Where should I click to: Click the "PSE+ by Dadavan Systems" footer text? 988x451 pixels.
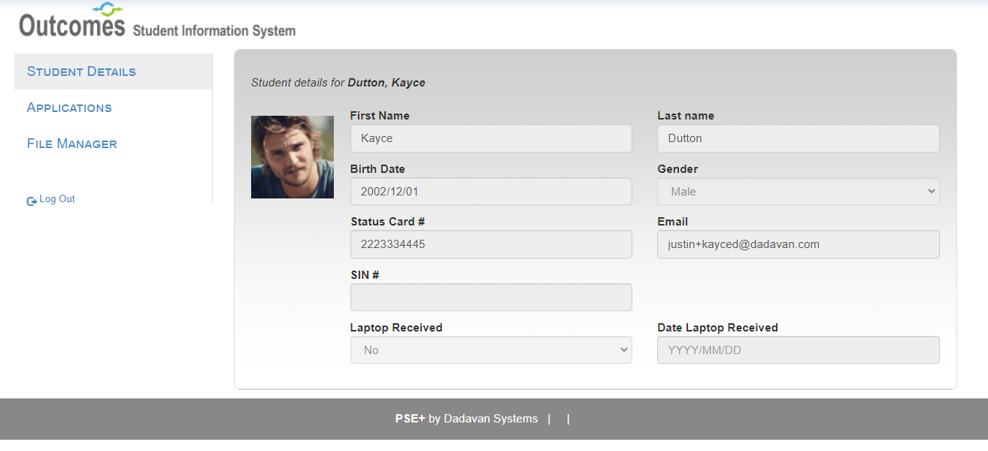pos(466,419)
